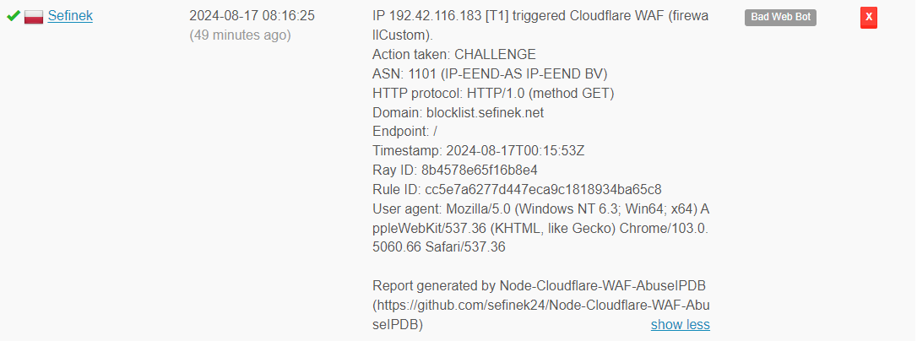917x341 pixels.
Task: Click the Bad Web Bot category badge
Action: 780,17
